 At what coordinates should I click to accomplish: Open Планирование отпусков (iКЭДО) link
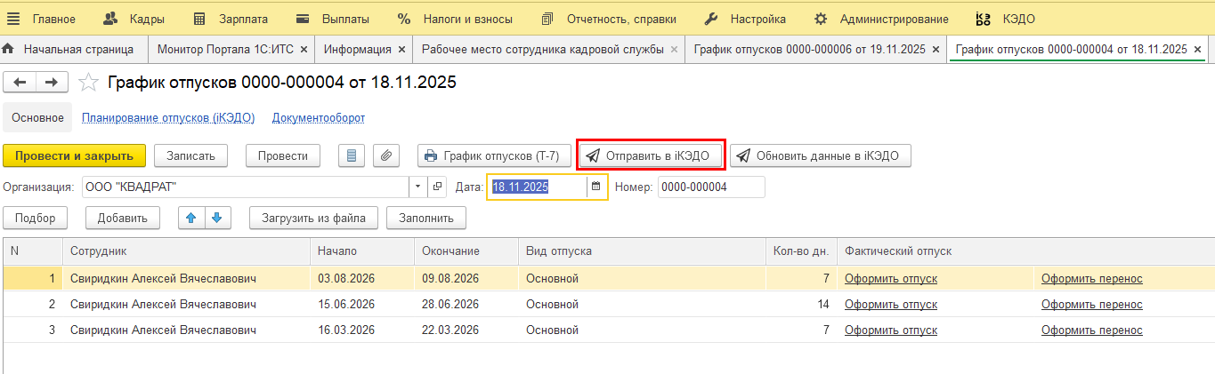click(168, 117)
